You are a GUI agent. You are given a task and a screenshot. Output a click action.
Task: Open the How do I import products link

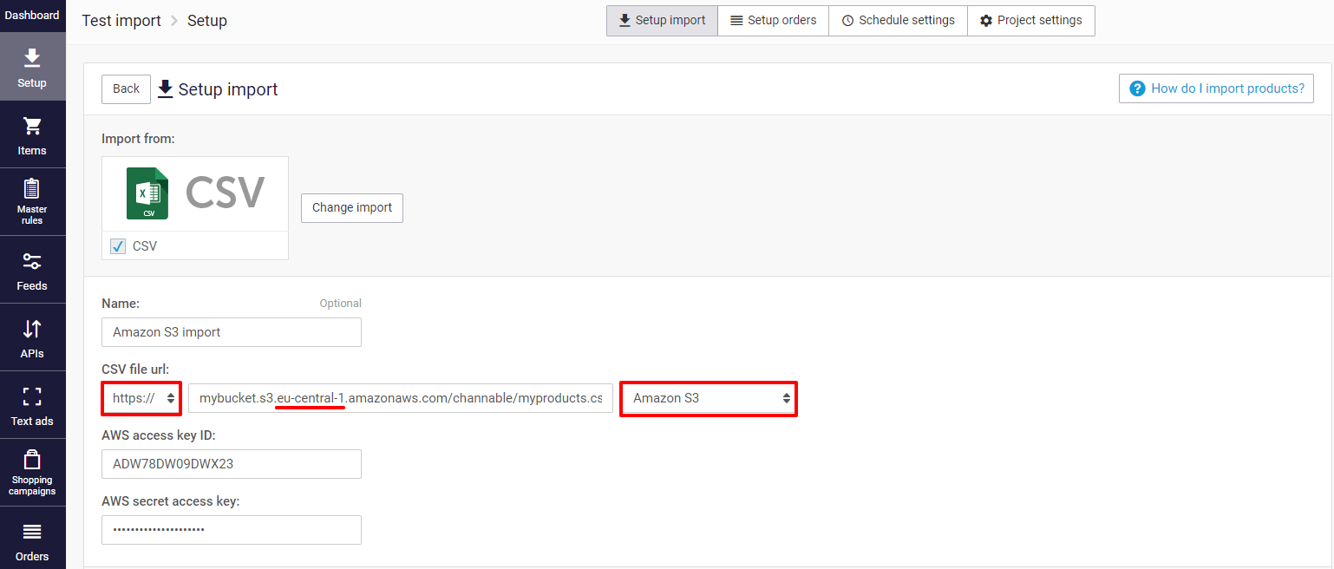pos(1215,88)
